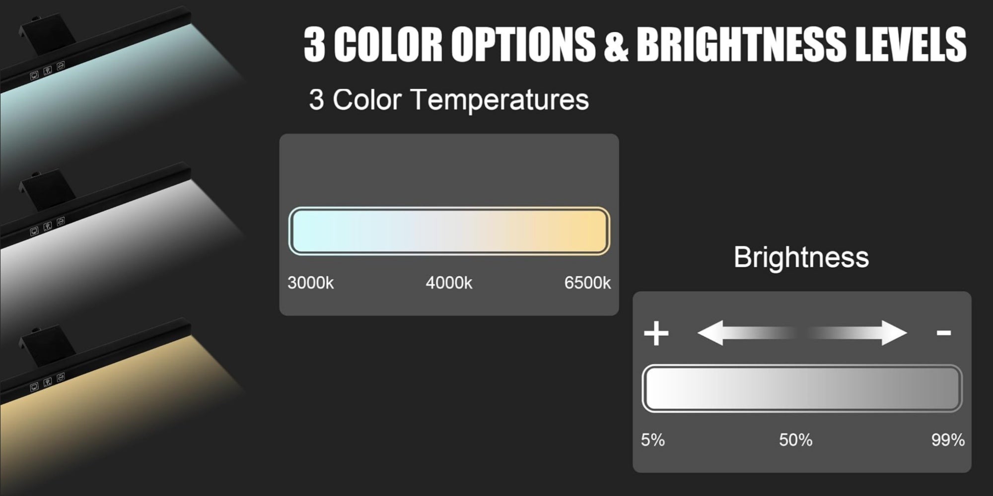Tap the bulb icon on the neutral-white lamp
993x496 pixels.
tap(48, 226)
